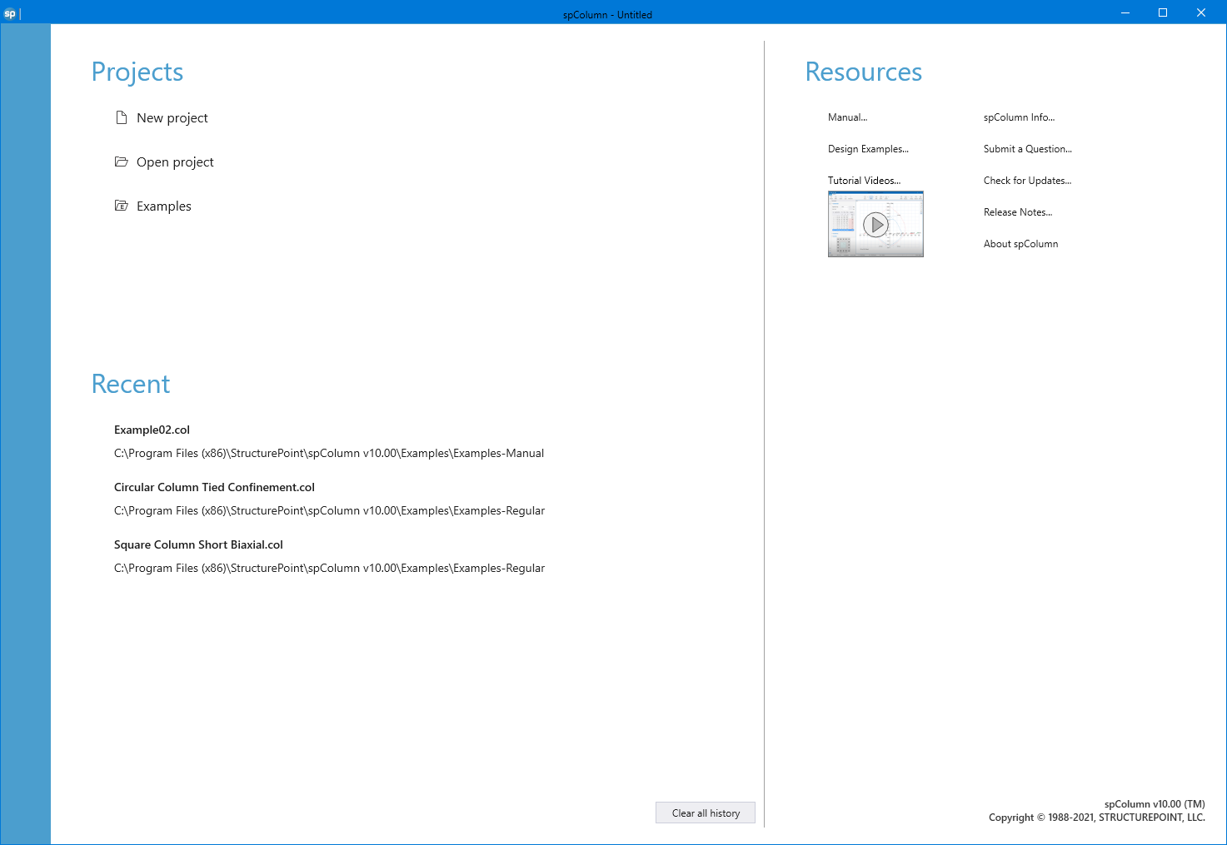Click the Tutorial Videos text link
Image resolution: width=1227 pixels, height=845 pixels.
[x=864, y=181]
